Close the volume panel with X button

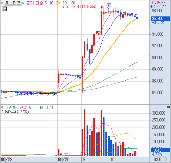pyautogui.click(x=169, y=107)
